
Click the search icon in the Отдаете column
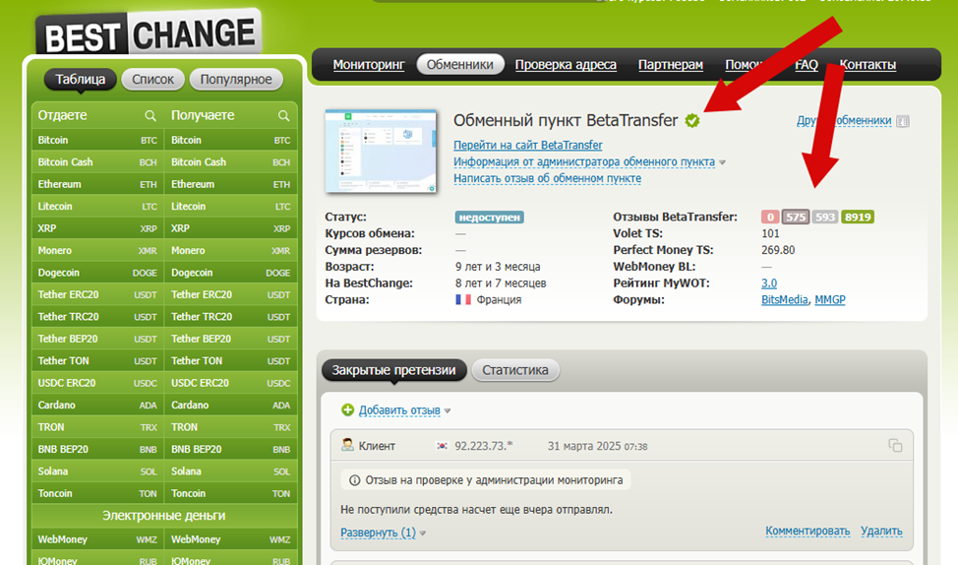click(150, 115)
